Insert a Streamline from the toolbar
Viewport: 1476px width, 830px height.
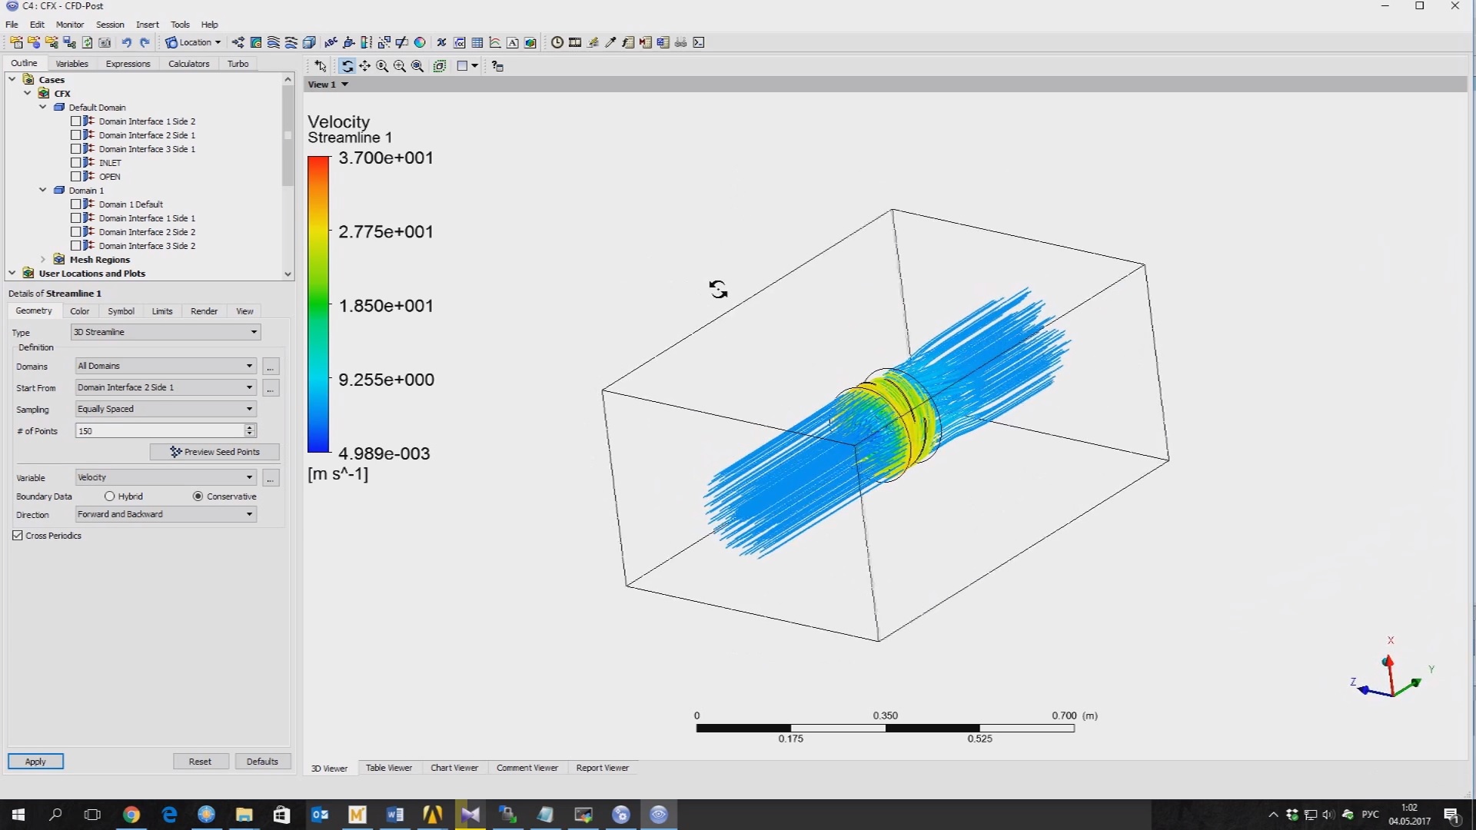274,42
